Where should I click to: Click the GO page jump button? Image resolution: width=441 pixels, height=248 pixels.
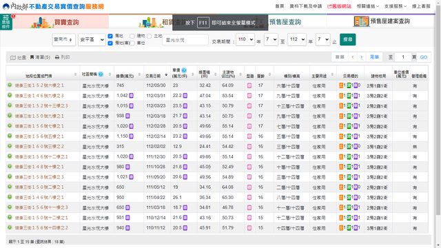click(424, 57)
